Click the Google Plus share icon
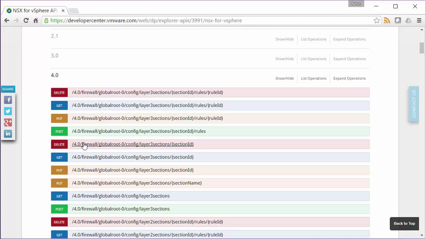Viewport: 425px width, 239px height. click(x=8, y=122)
